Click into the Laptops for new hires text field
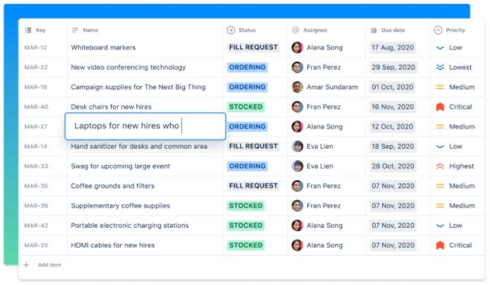The height and width of the screenshot is (285, 490). [145, 126]
